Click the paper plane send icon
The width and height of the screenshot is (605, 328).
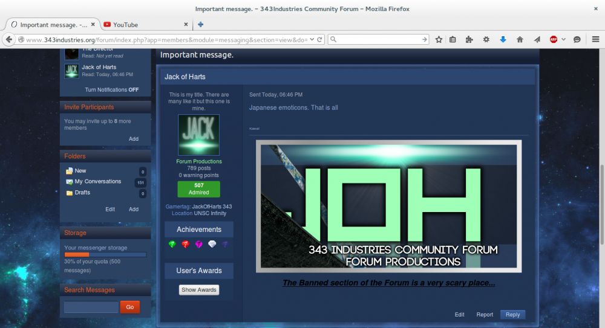(537, 40)
